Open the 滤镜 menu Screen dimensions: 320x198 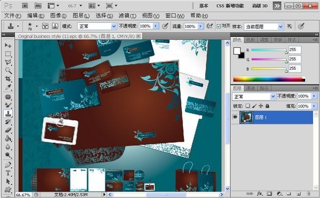[127, 15]
